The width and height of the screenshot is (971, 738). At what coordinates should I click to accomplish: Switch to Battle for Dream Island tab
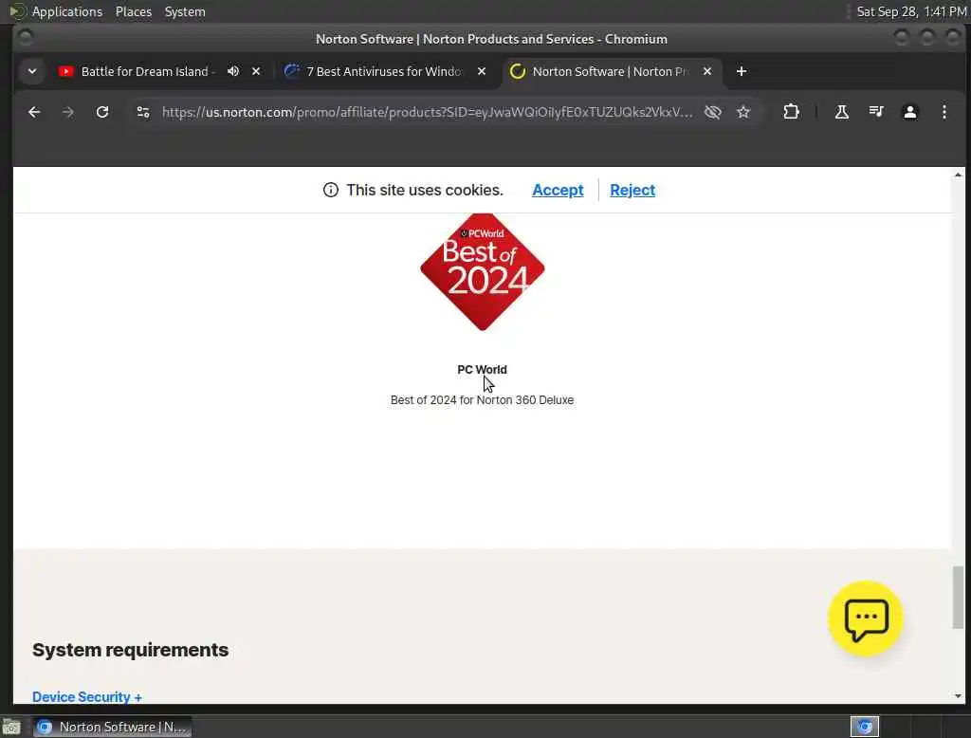click(147, 71)
